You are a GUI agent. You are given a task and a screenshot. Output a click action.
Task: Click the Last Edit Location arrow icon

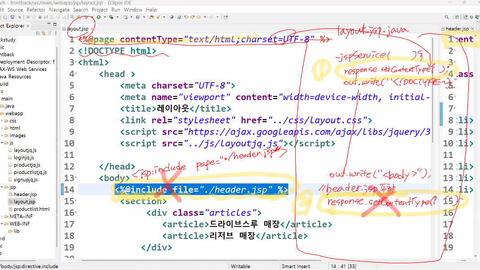click(186, 17)
